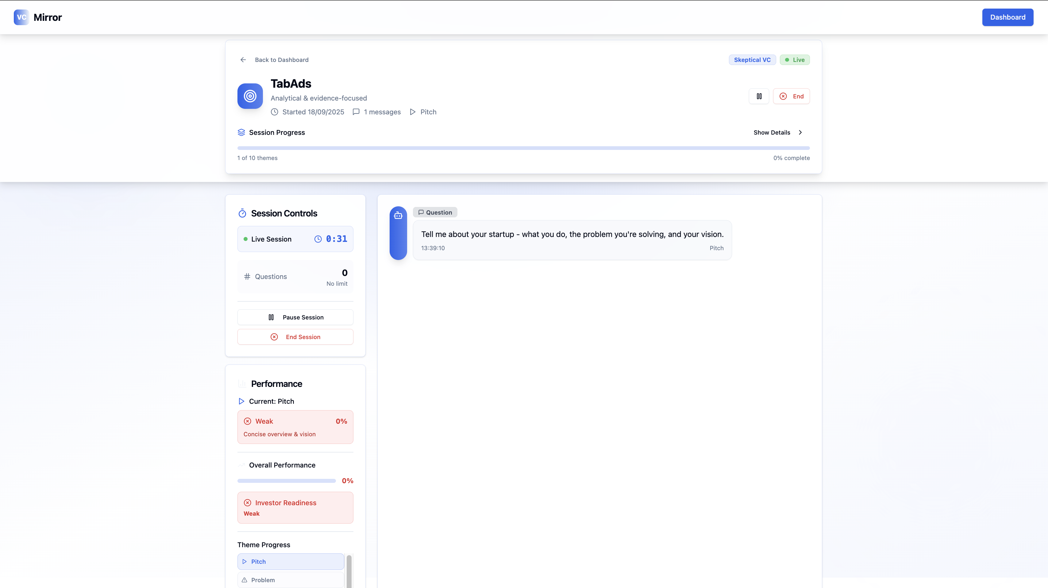Expand Show Details chevron
The height and width of the screenshot is (588, 1048).
800,132
